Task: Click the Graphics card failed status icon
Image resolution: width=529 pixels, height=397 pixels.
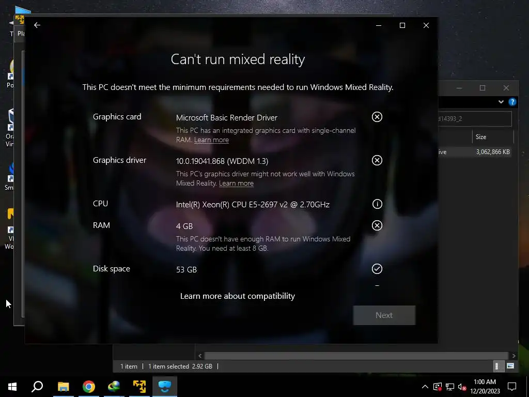Action: click(x=377, y=117)
